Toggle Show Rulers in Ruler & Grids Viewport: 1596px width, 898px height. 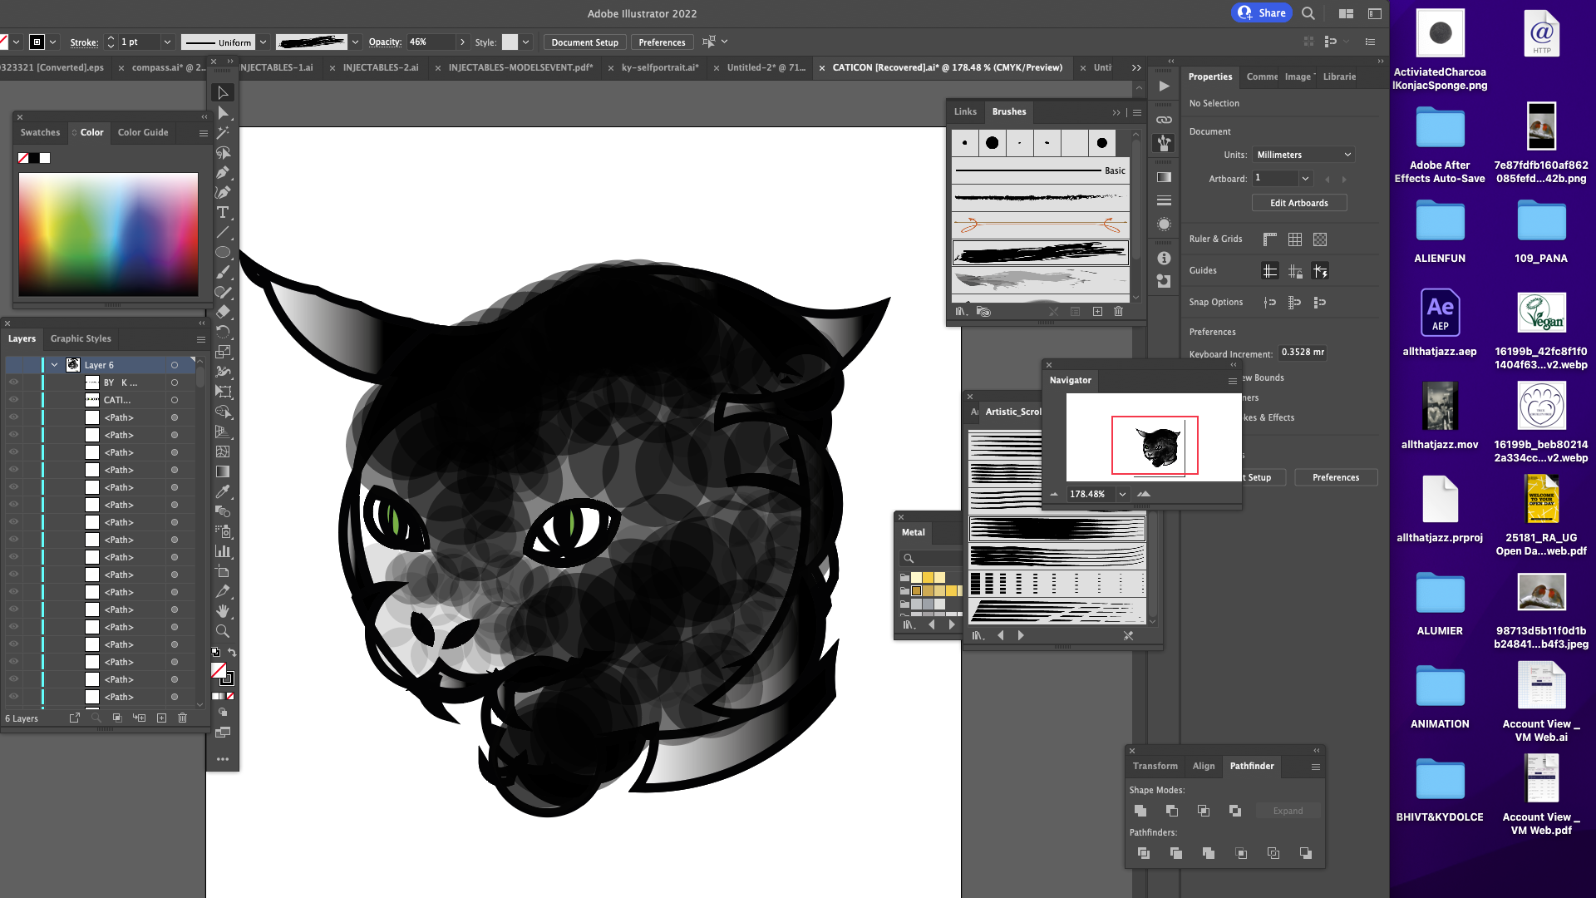click(x=1269, y=239)
